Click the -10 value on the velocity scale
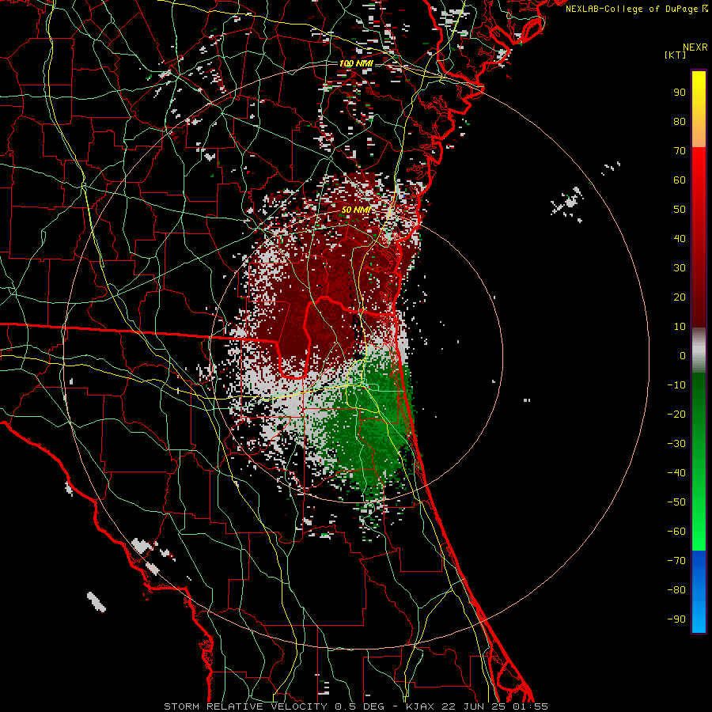 [676, 385]
